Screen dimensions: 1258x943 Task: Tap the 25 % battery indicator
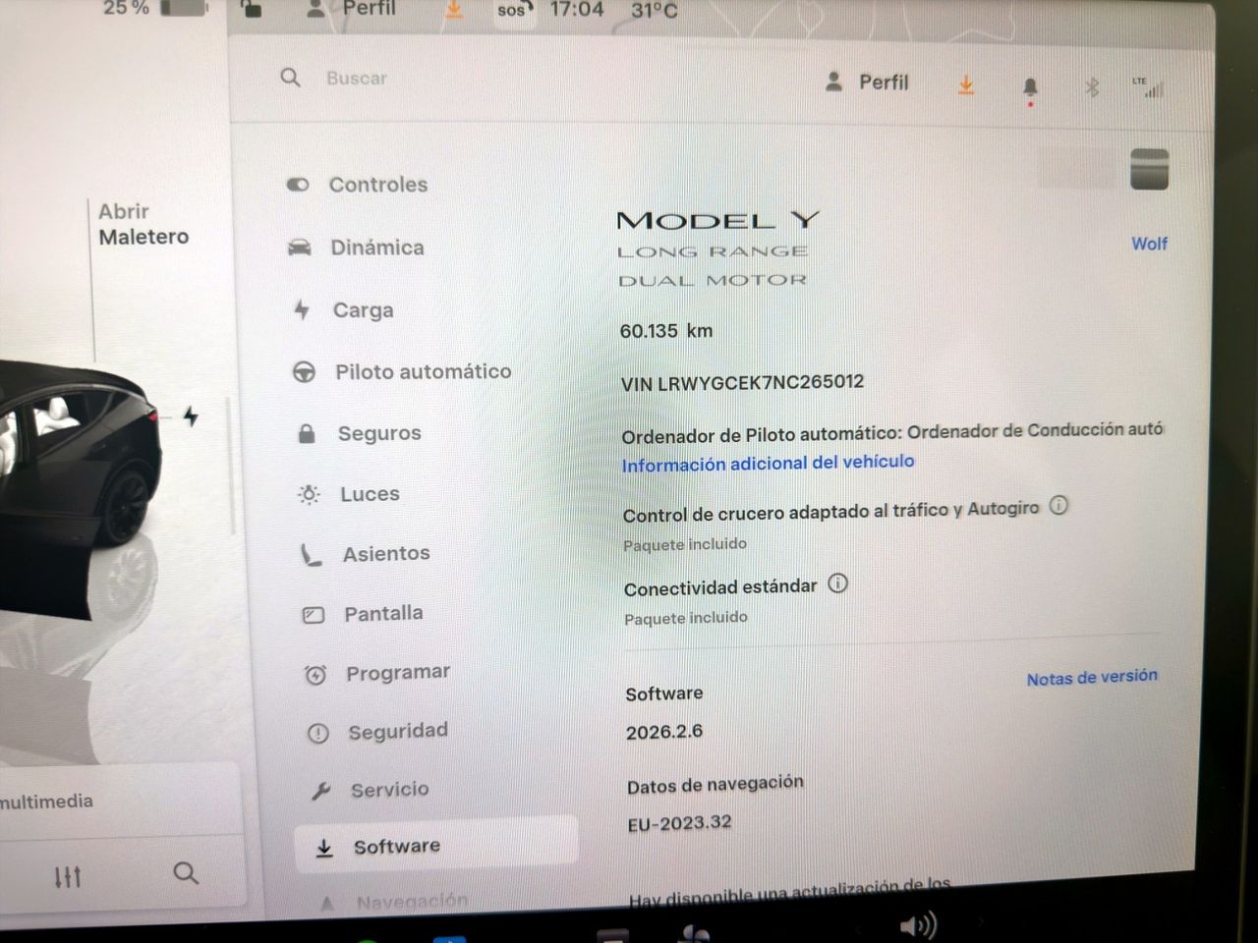point(155,8)
